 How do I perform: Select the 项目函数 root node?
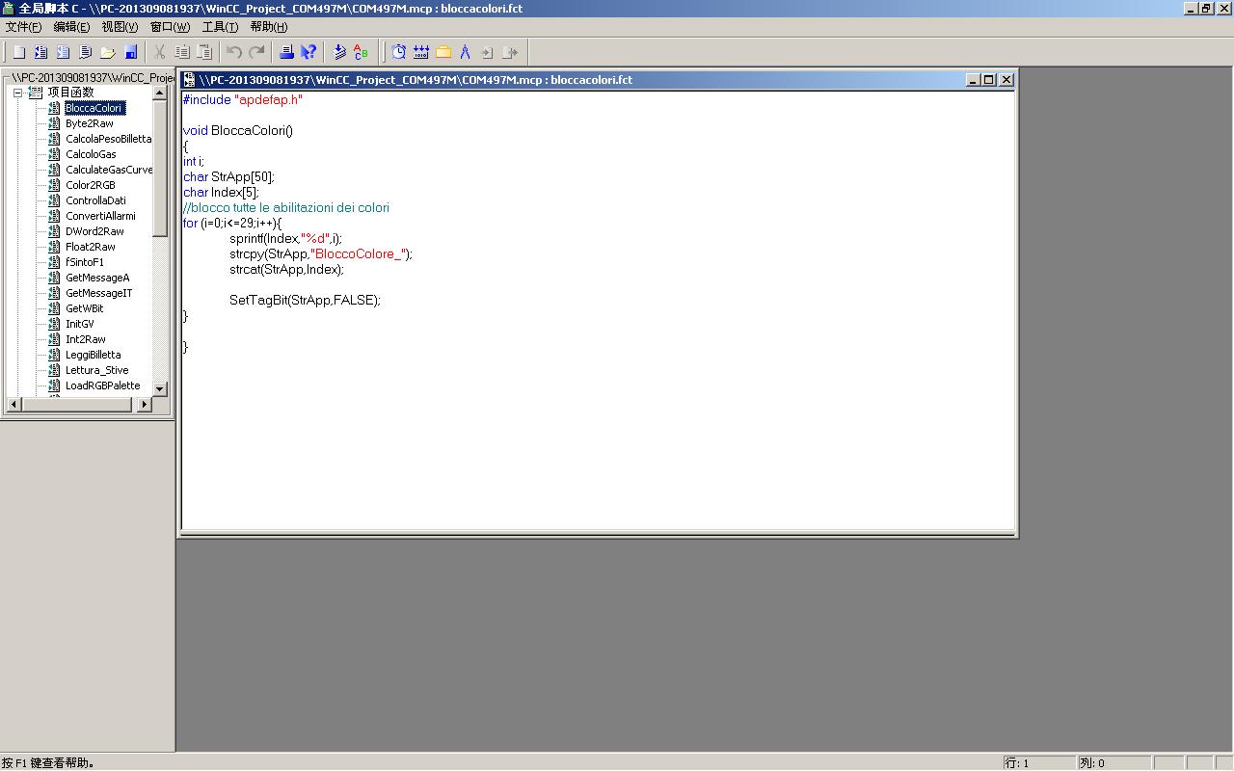(x=70, y=93)
